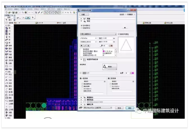Toggle italic text style button in dialog

tap(85, 45)
